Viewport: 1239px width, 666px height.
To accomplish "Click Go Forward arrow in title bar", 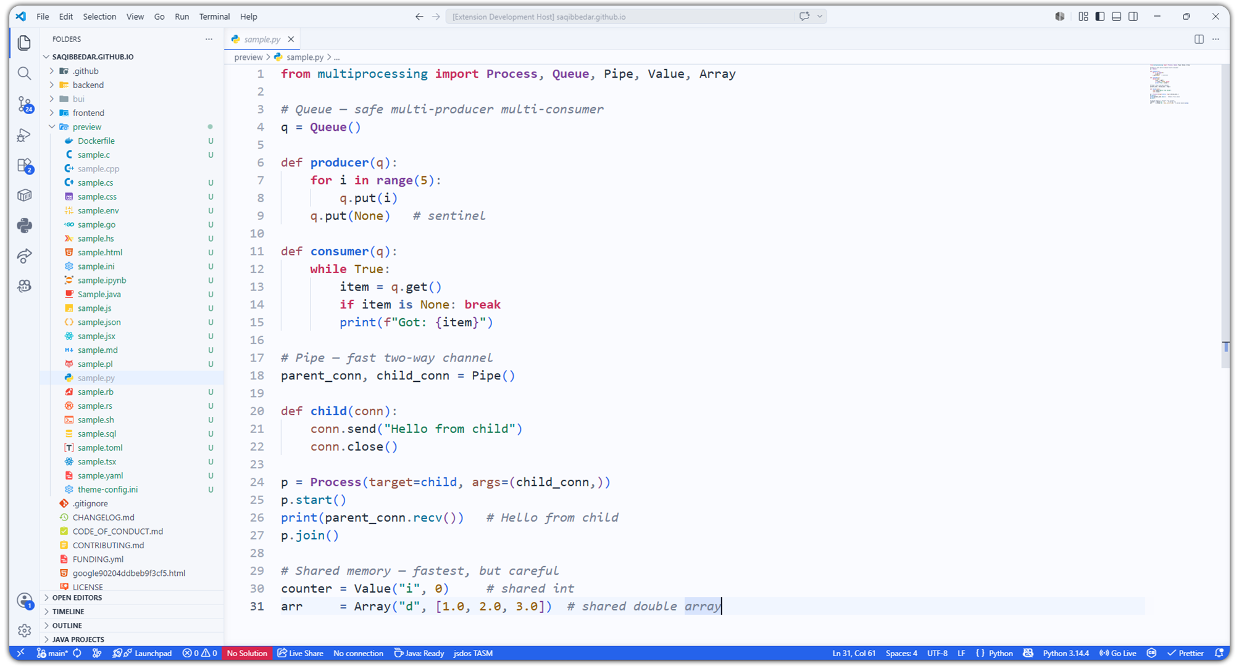I will [x=436, y=17].
